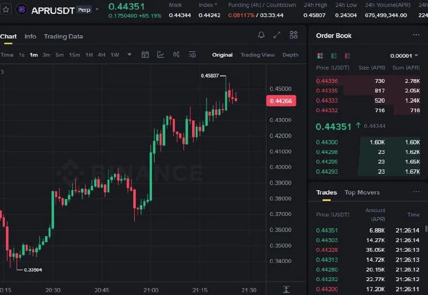Screen dimensions: 428x295
Task: Show bids-only order book view
Action: point(334,56)
